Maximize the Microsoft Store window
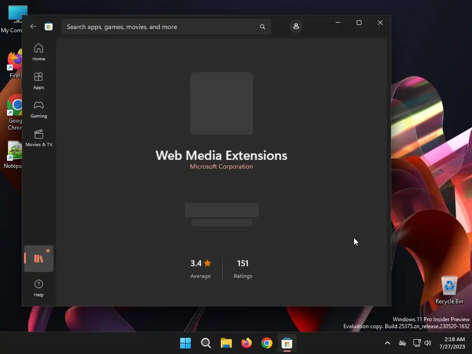This screenshot has height=354, width=472. point(359,23)
